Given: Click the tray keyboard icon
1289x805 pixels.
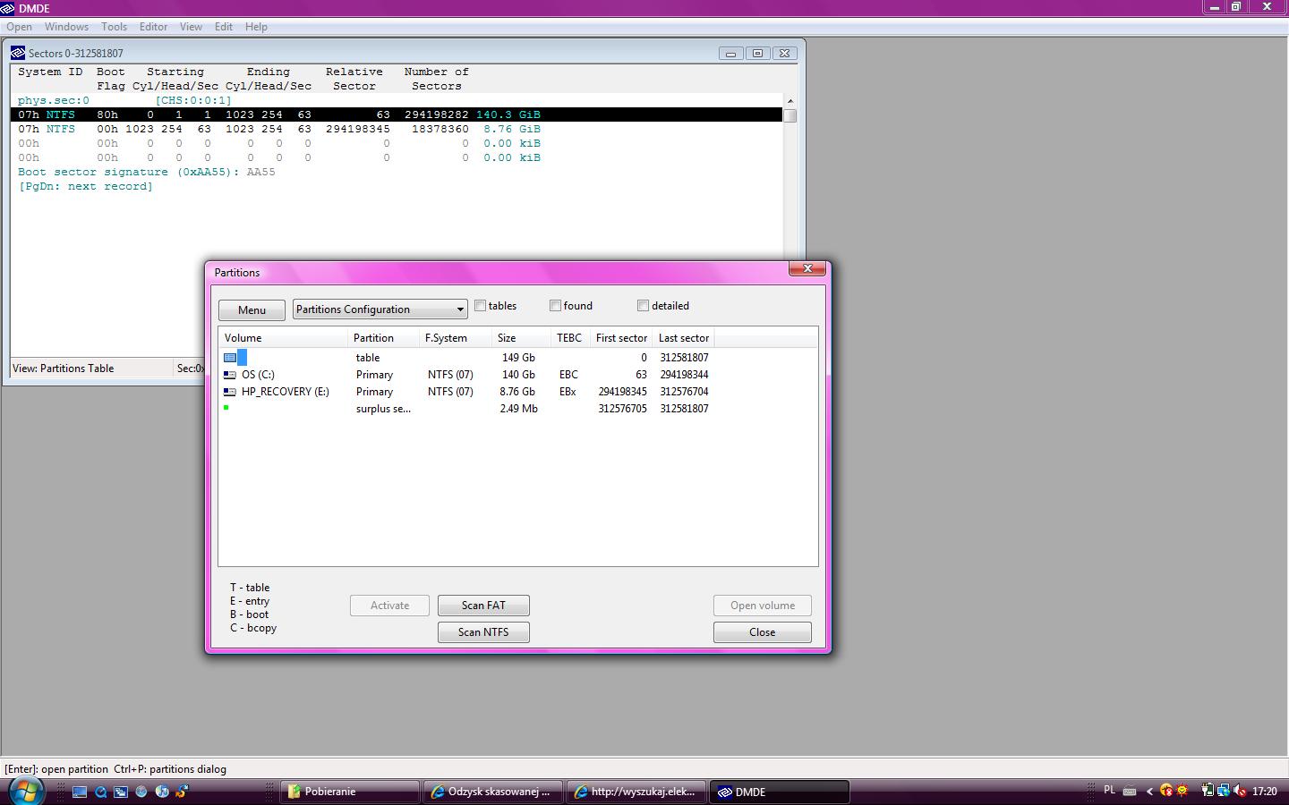Looking at the screenshot, I should point(1130,791).
